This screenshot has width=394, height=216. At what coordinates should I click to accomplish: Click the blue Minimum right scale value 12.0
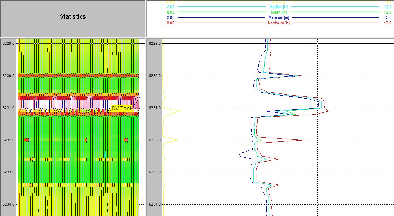[x=387, y=18]
